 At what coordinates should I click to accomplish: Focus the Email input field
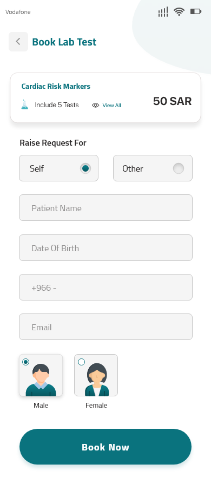tap(106, 326)
